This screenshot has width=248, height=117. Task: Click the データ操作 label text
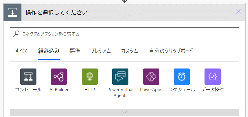click(x=212, y=90)
